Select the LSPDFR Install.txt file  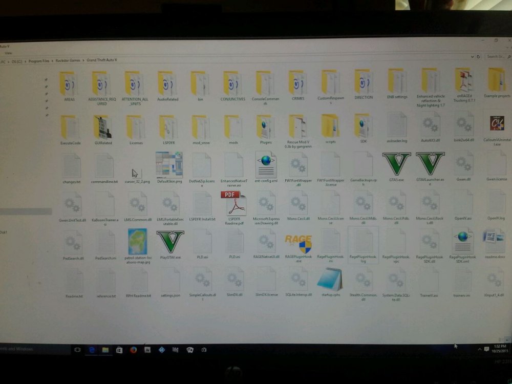point(202,206)
